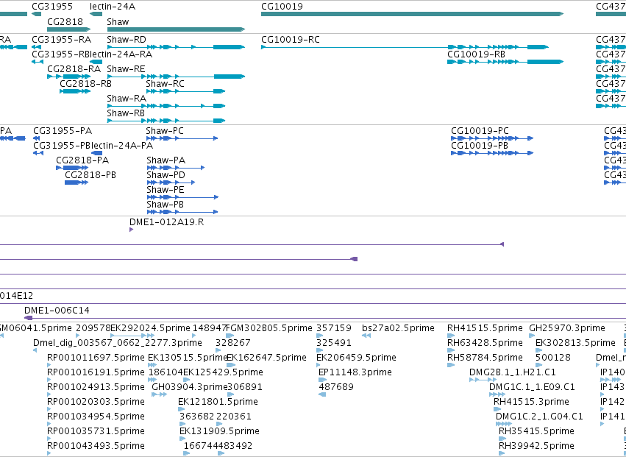
Task: Select the RH63428.5prime EST
Action: point(451,350)
